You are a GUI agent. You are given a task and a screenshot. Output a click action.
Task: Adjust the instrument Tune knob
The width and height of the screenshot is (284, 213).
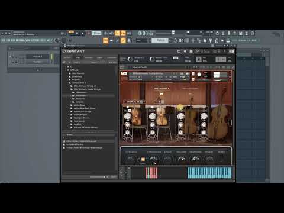click(199, 75)
